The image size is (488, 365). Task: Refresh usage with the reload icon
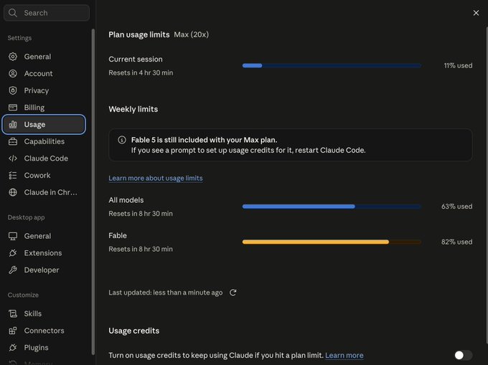tap(233, 293)
